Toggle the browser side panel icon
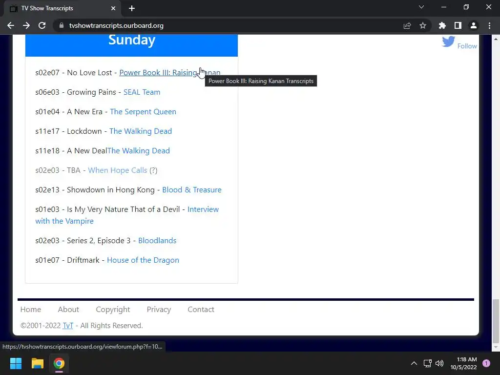 click(458, 25)
